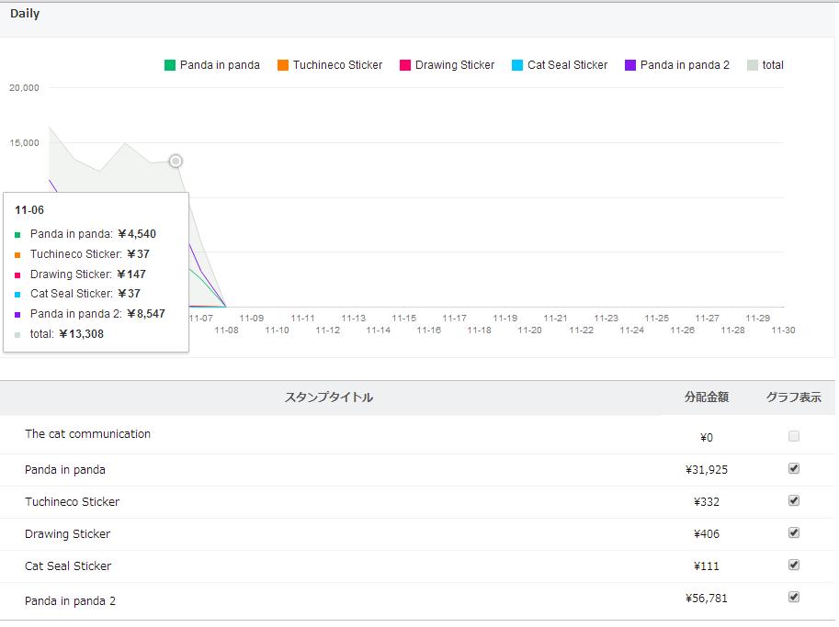Image resolution: width=839 pixels, height=627 pixels.
Task: Uncheck Panda in panda graph display checkbox
Action: tap(794, 468)
